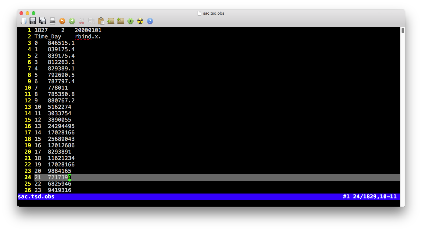
Task: Click sac.tsd.obs in the blue status bar
Action: pyautogui.click(x=36, y=197)
